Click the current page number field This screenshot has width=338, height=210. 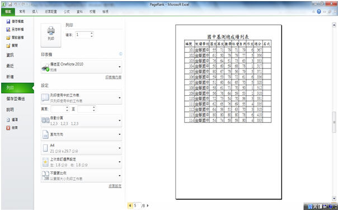tap(137, 206)
